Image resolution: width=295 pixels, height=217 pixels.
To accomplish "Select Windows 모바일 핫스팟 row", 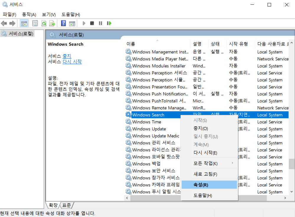I will pyautogui.click(x=207, y=157).
